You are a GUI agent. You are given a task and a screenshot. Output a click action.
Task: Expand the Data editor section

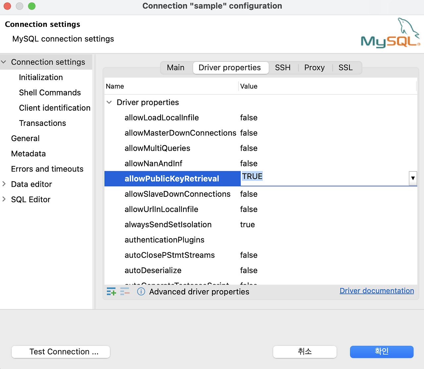point(4,184)
